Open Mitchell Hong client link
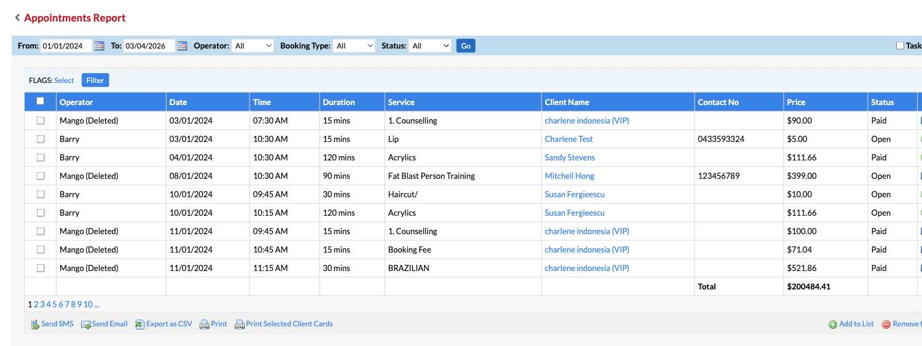The width and height of the screenshot is (922, 346). click(569, 176)
